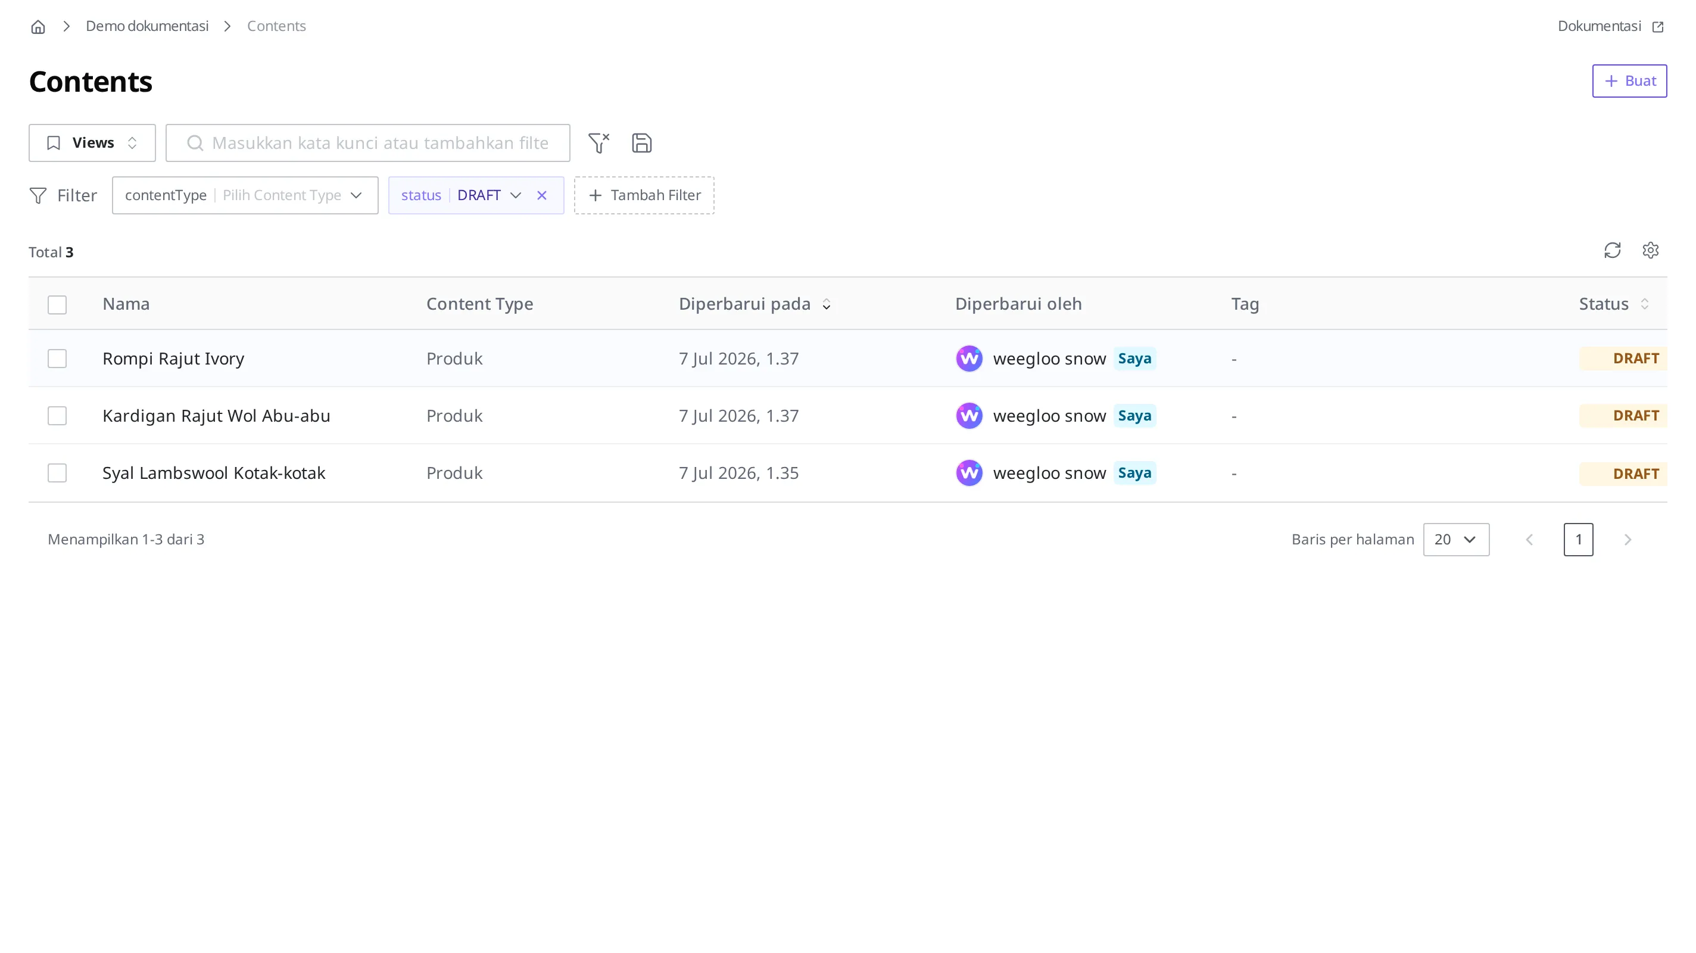
Task: Open Demo dokumentasi breadcrumb
Action: click(147, 26)
